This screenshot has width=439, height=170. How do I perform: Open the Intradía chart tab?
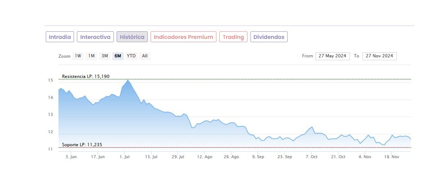point(60,37)
